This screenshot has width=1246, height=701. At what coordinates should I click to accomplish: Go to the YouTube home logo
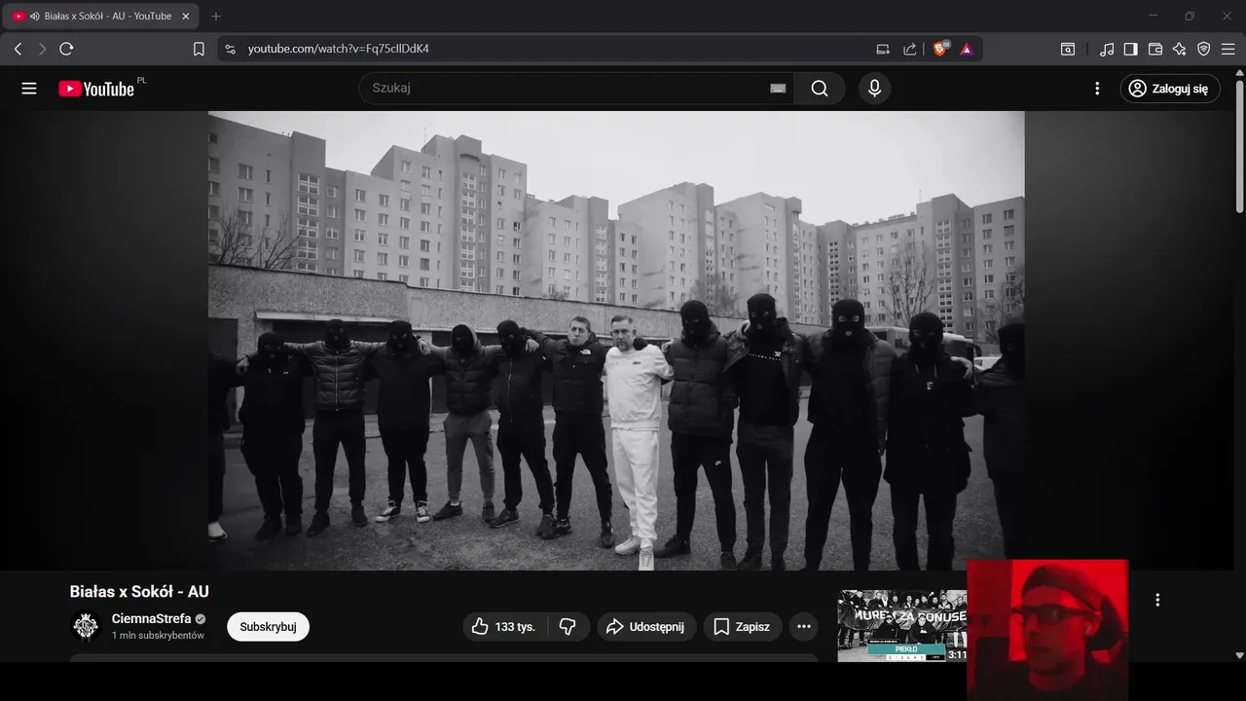[95, 89]
